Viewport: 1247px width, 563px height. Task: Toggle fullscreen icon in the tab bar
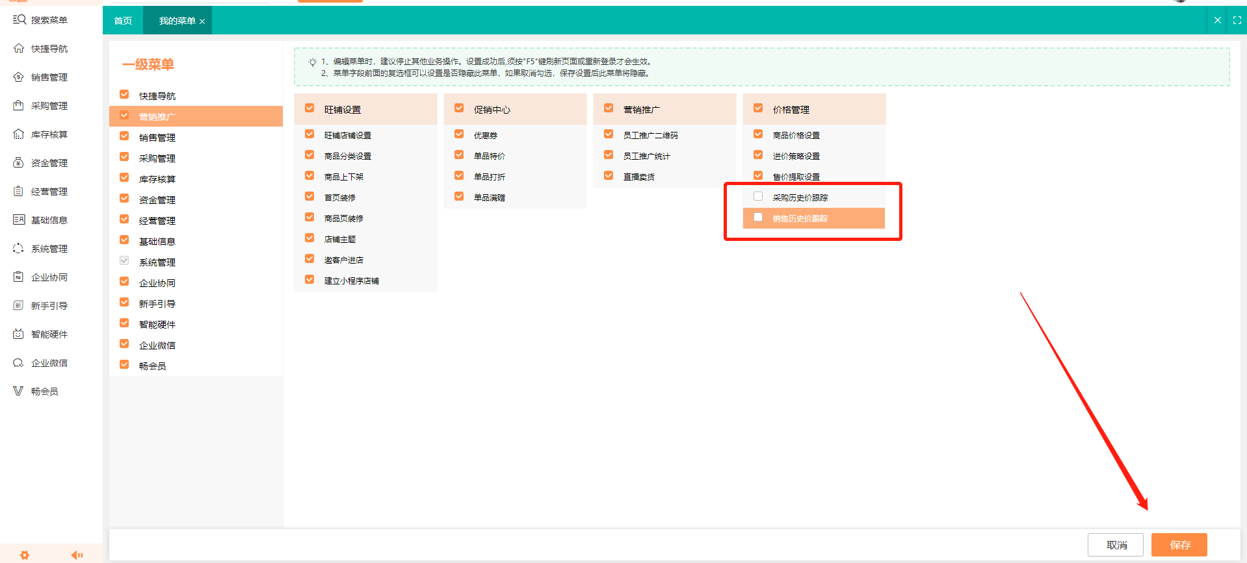1237,21
